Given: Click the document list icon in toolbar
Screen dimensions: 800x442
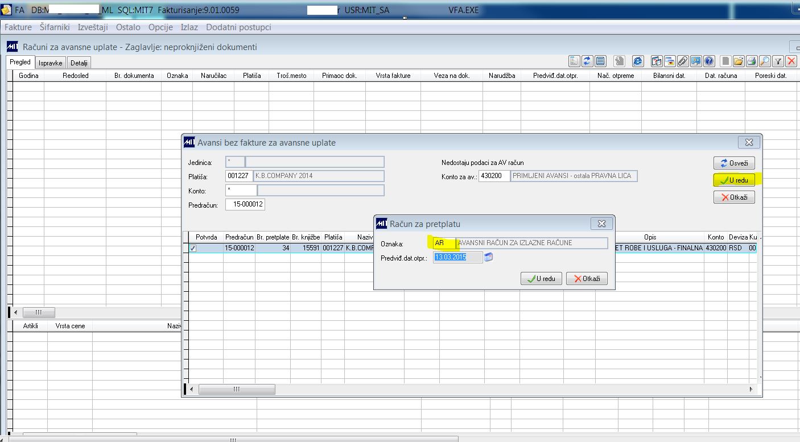Looking at the screenshot, I should pyautogui.click(x=574, y=61).
